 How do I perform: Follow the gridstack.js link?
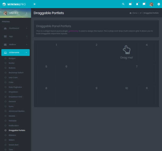point(73,31)
